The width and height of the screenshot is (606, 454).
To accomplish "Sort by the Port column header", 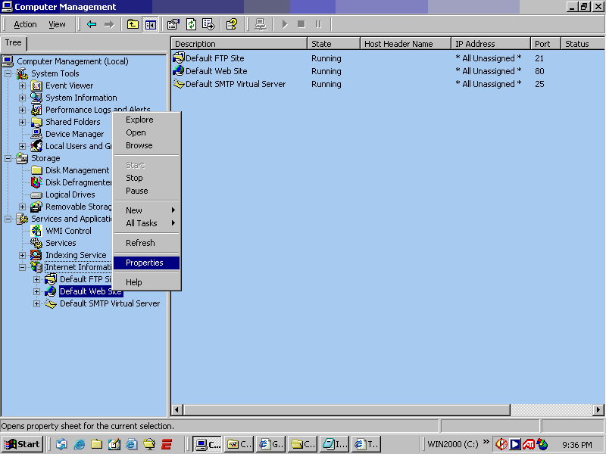I will coord(545,44).
